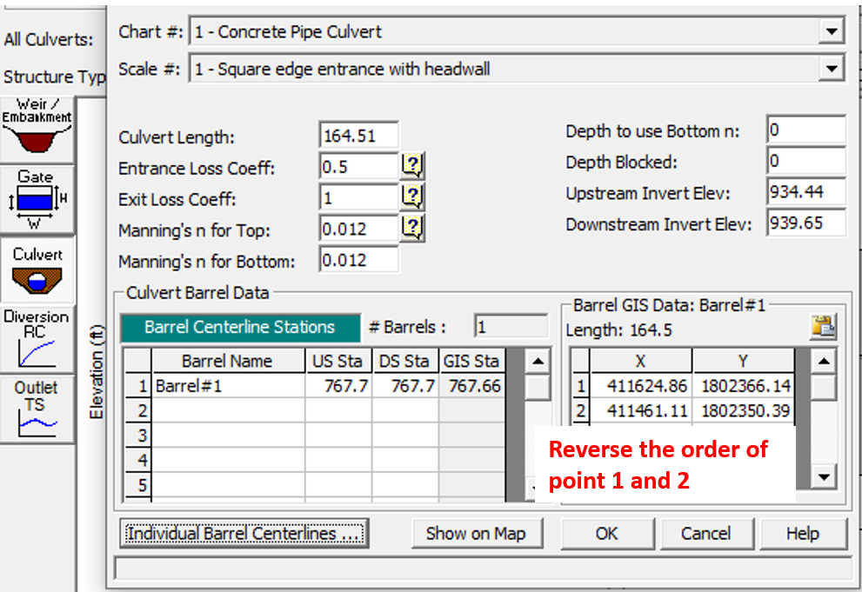
Task: Expand the Scale # dropdown
Action: pyautogui.click(x=832, y=69)
